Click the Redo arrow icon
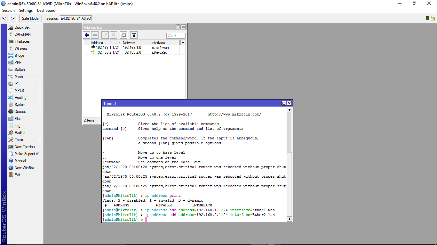437x245 pixels. click(12, 18)
